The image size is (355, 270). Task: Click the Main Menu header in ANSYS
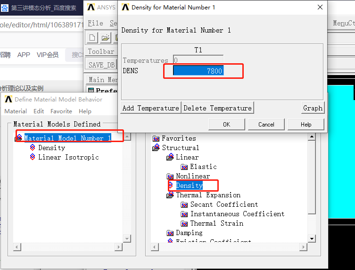click(x=103, y=80)
